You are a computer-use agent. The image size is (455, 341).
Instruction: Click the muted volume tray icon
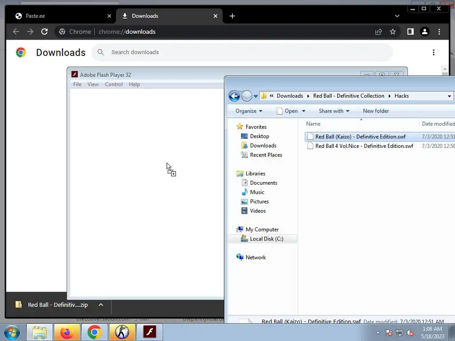[x=410, y=333]
